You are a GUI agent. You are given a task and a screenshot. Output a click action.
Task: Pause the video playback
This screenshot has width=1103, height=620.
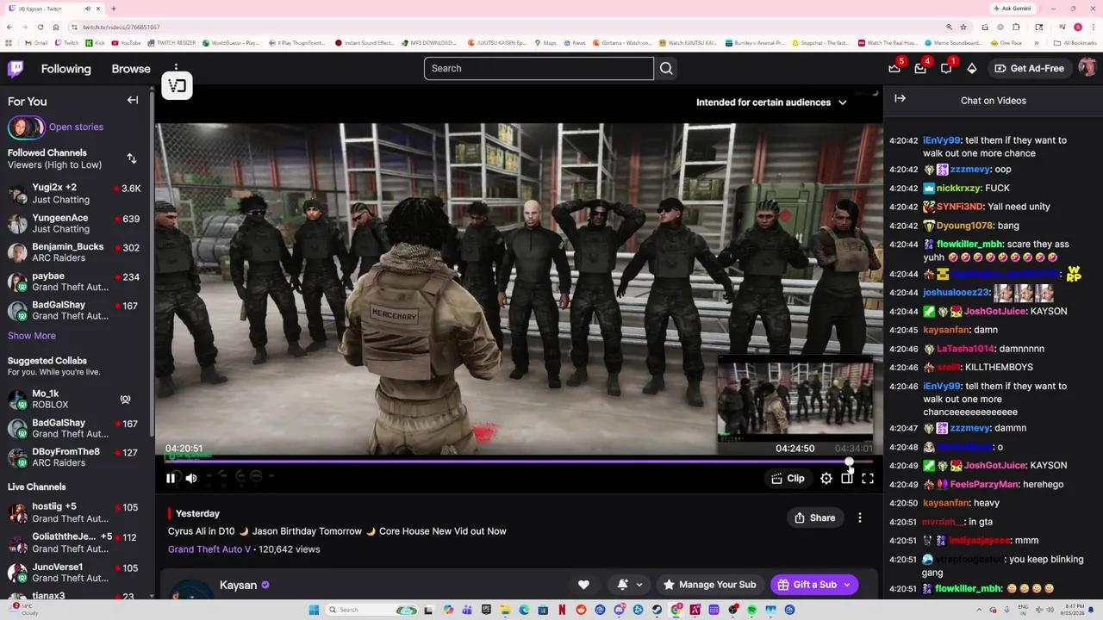[x=171, y=479]
